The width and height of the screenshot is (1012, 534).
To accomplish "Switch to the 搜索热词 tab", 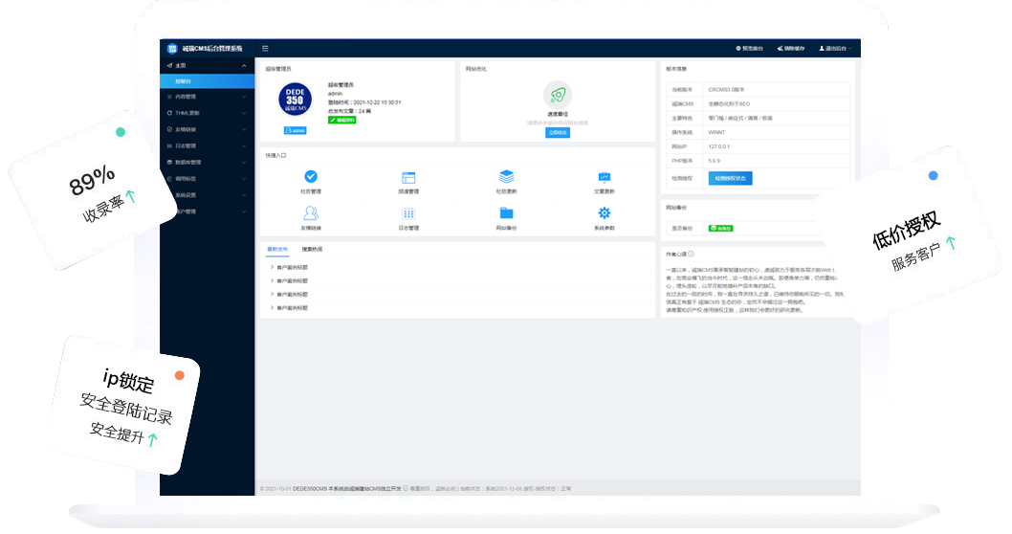I will (x=312, y=249).
